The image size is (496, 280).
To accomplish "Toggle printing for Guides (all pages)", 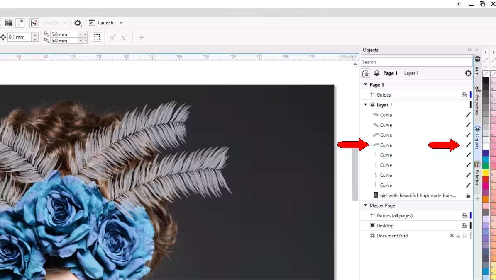I will coord(464,216).
